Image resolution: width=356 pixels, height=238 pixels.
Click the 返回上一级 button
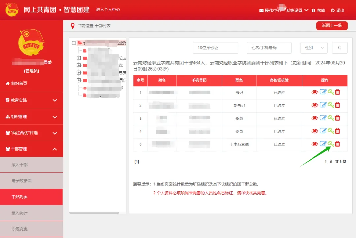pyautogui.click(x=332, y=25)
